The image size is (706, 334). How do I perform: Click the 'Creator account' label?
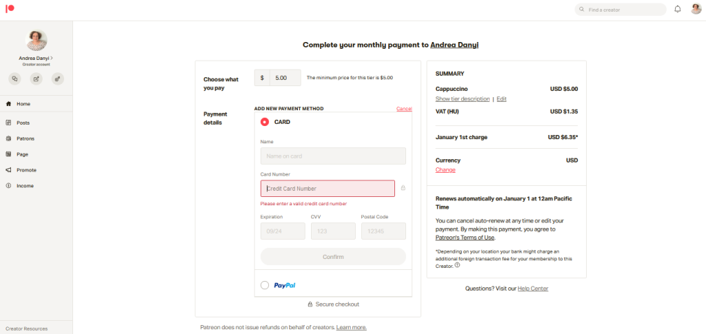[37, 64]
